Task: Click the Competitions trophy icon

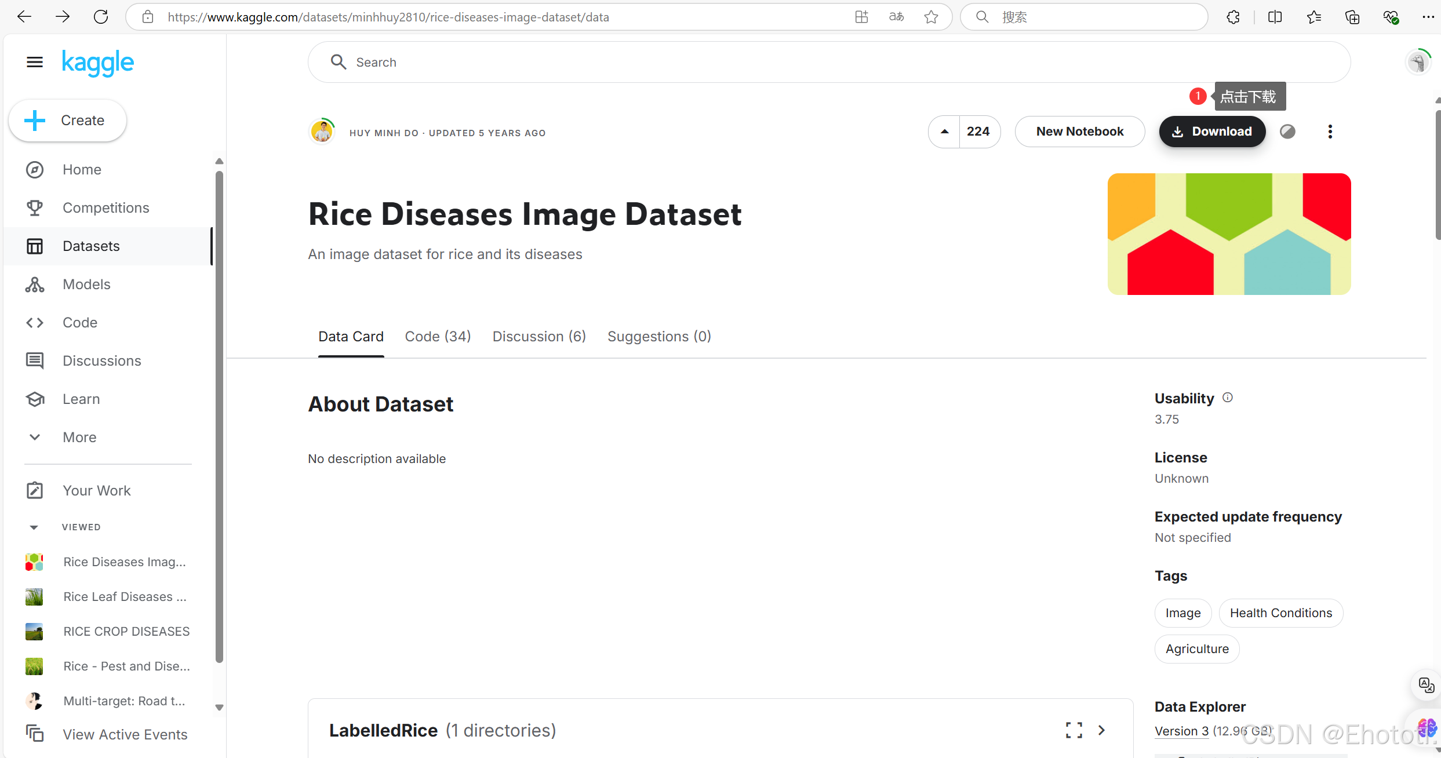Action: [35, 207]
